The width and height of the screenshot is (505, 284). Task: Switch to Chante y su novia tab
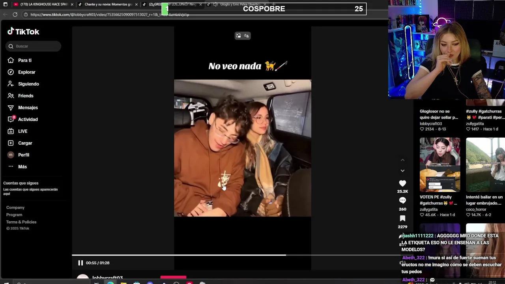pyautogui.click(x=108, y=4)
